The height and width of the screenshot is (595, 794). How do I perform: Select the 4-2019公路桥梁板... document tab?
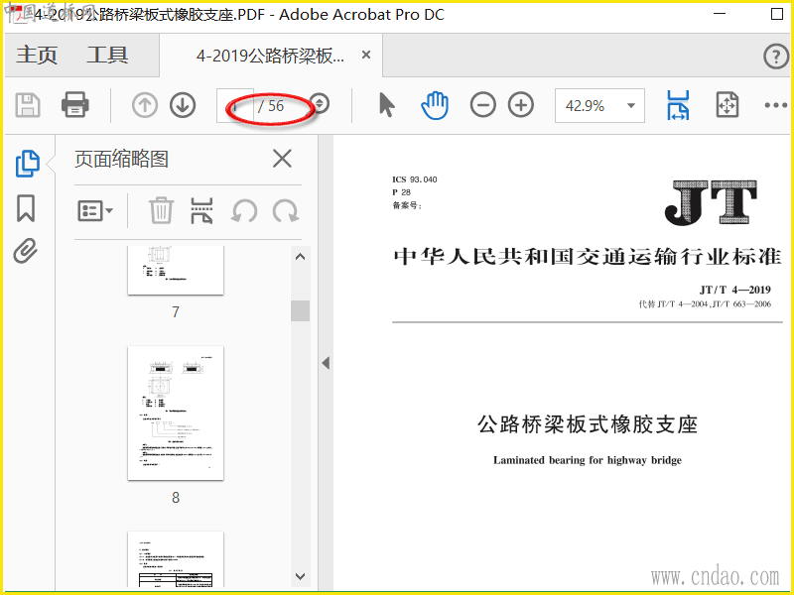tap(270, 56)
